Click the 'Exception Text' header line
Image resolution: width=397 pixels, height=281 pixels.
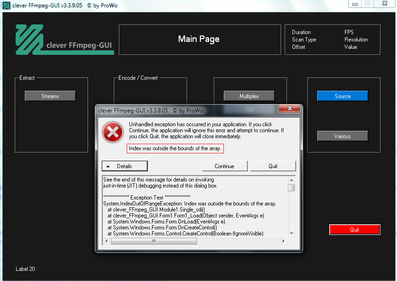147,197
